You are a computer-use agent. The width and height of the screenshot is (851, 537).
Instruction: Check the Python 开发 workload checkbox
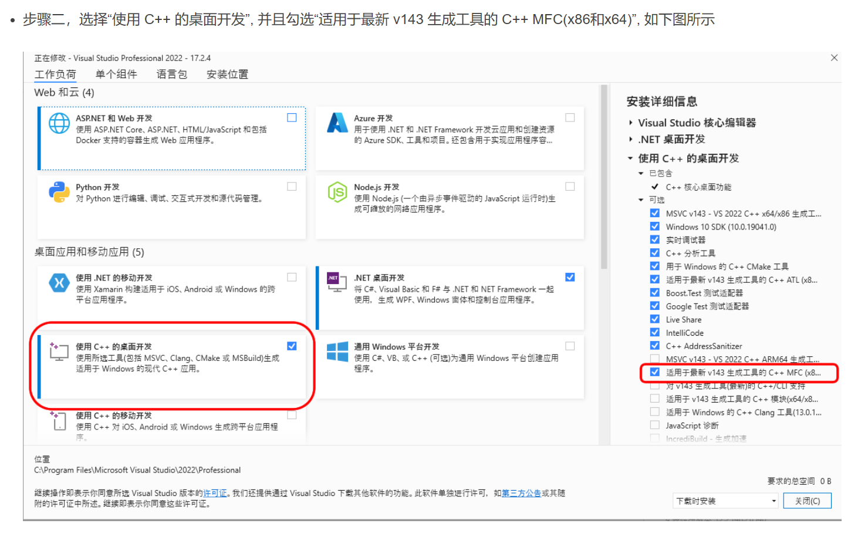tap(292, 186)
